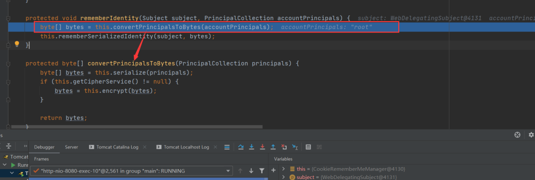Open the Tomcat Catalina Log tab
Screen dimensions: 535x180
click(x=113, y=147)
